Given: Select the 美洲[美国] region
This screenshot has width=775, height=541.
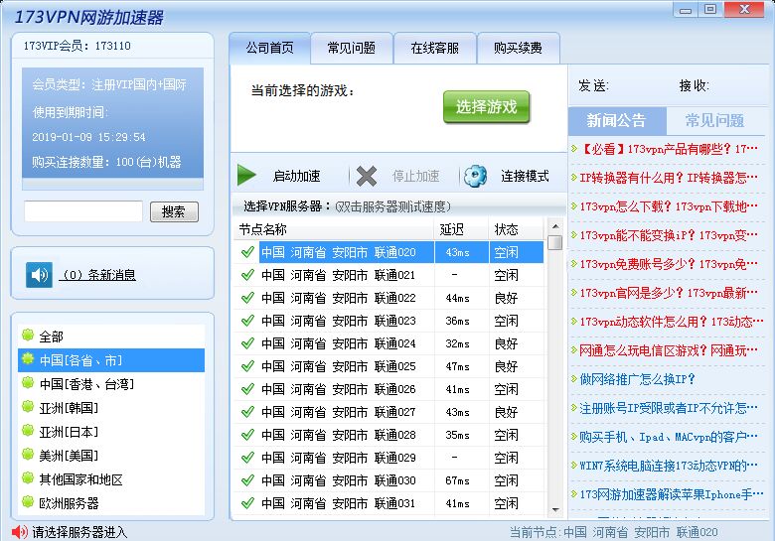Looking at the screenshot, I should [69, 456].
